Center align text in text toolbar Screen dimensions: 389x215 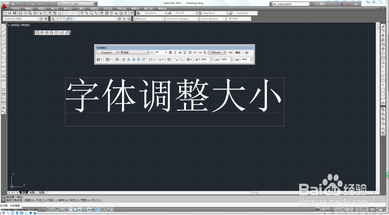point(128,59)
